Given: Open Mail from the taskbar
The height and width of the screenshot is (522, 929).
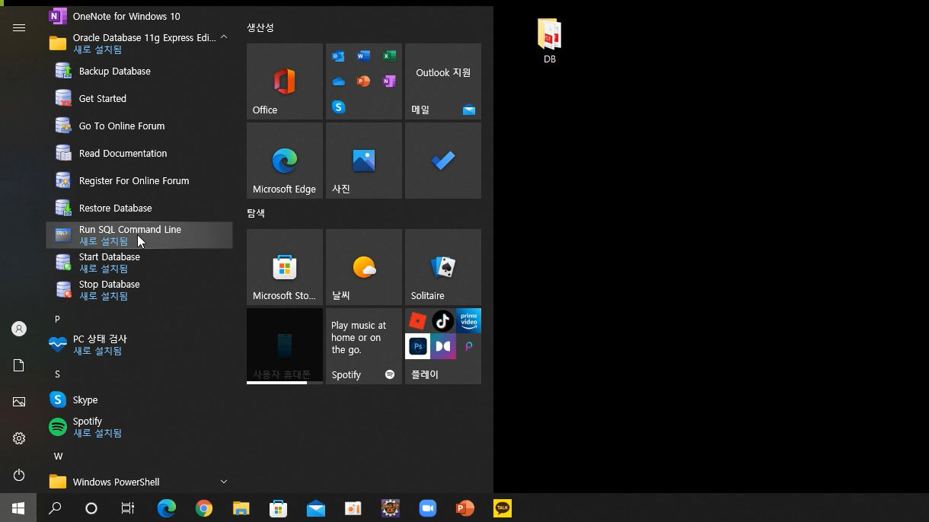Looking at the screenshot, I should point(315,508).
